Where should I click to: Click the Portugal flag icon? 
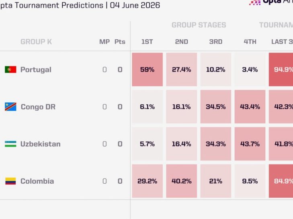pyautogui.click(x=10, y=69)
